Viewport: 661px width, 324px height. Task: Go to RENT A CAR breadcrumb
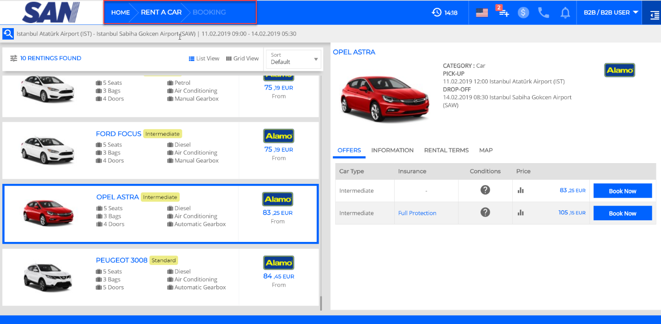(161, 12)
